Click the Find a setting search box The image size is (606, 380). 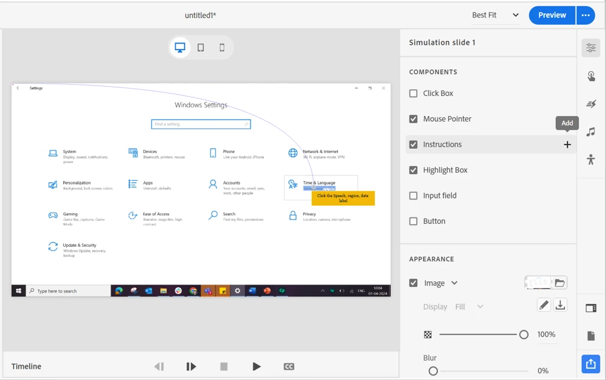tap(201, 124)
